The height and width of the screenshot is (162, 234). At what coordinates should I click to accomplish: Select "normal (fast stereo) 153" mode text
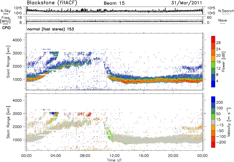click(x=51, y=29)
